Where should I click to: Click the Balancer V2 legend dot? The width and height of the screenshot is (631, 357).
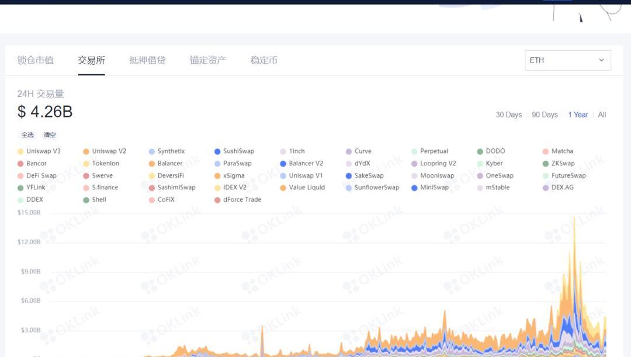pyautogui.click(x=283, y=164)
